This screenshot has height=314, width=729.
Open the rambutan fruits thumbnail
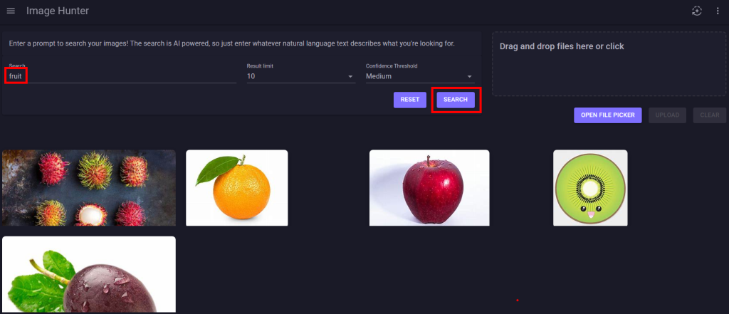tap(89, 187)
